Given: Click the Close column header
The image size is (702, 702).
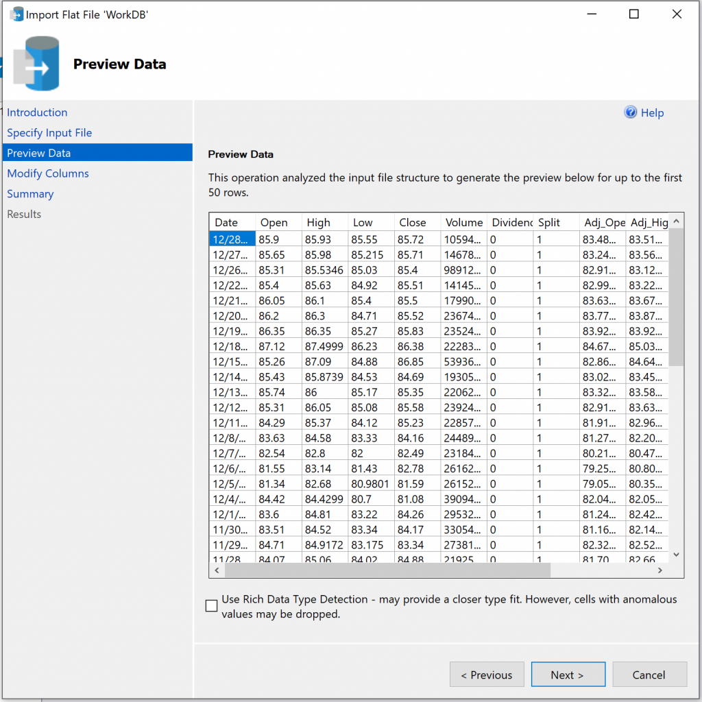Looking at the screenshot, I should pyautogui.click(x=417, y=223).
